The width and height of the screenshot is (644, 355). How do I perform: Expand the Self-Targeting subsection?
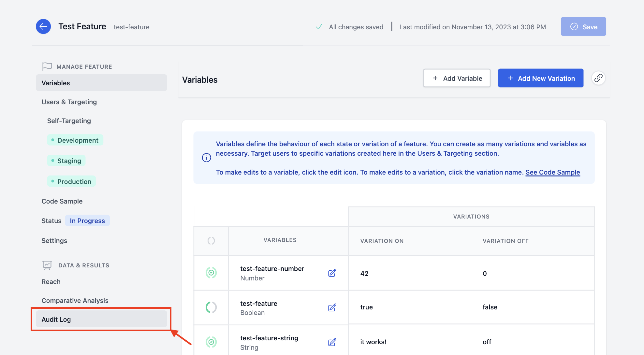point(69,121)
